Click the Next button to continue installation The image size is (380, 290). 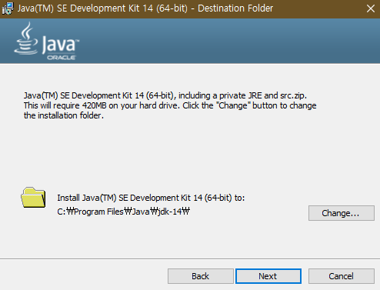coord(268,276)
